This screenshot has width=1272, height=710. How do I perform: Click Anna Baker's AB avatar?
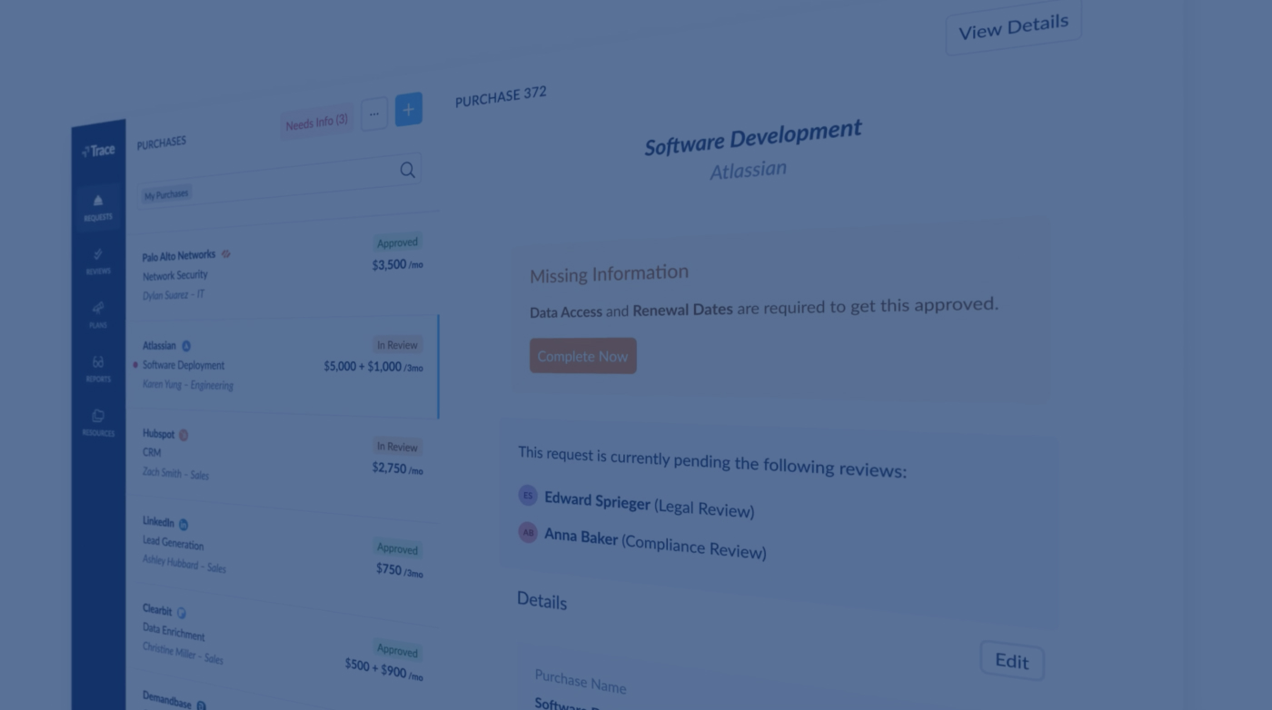coord(528,532)
